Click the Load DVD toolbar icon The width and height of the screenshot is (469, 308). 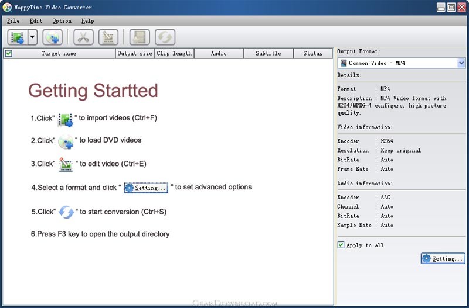click(52, 37)
